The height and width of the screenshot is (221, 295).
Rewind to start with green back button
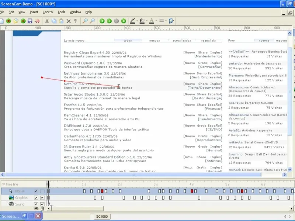click(x=102, y=21)
